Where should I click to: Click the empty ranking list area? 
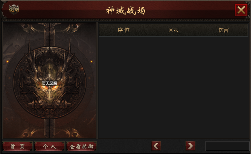pos(173,87)
